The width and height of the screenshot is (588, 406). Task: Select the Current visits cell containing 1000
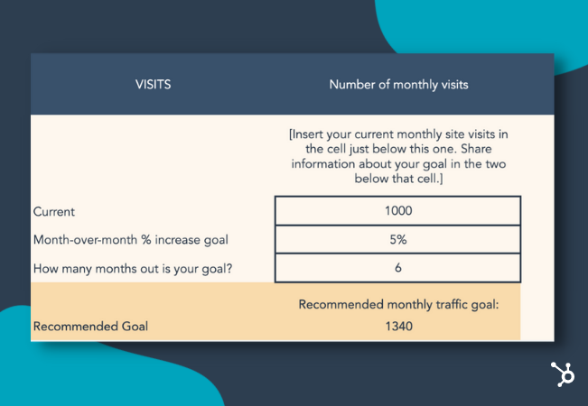398,210
